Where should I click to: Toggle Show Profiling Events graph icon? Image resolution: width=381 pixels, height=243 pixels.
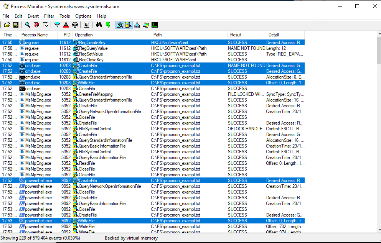(x=155, y=25)
